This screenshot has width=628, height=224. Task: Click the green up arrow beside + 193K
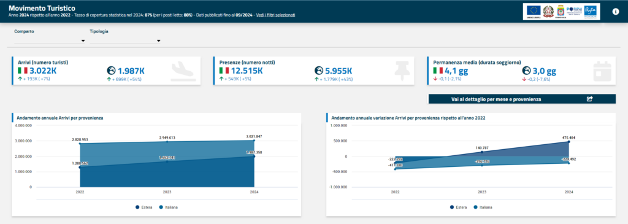tap(20, 79)
